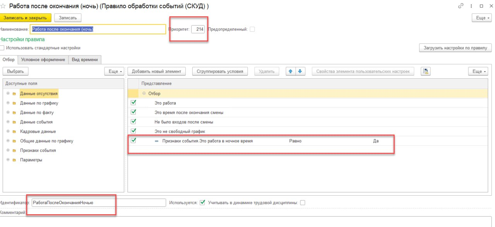Switch to Условное оформление tab
The image size is (495, 227).
(43, 60)
